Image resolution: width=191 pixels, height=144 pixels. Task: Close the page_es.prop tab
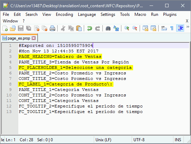coord(34,38)
